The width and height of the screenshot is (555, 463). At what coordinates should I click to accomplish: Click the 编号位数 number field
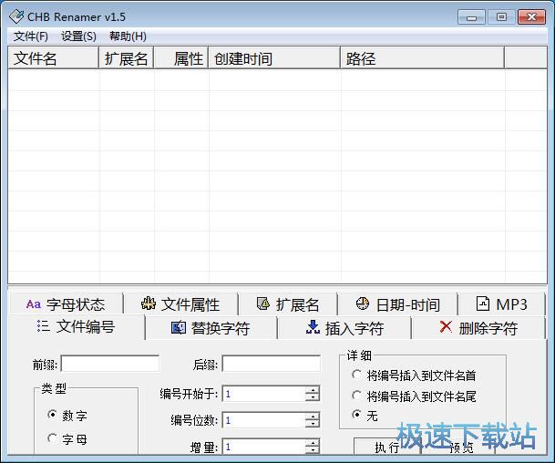coord(264,420)
